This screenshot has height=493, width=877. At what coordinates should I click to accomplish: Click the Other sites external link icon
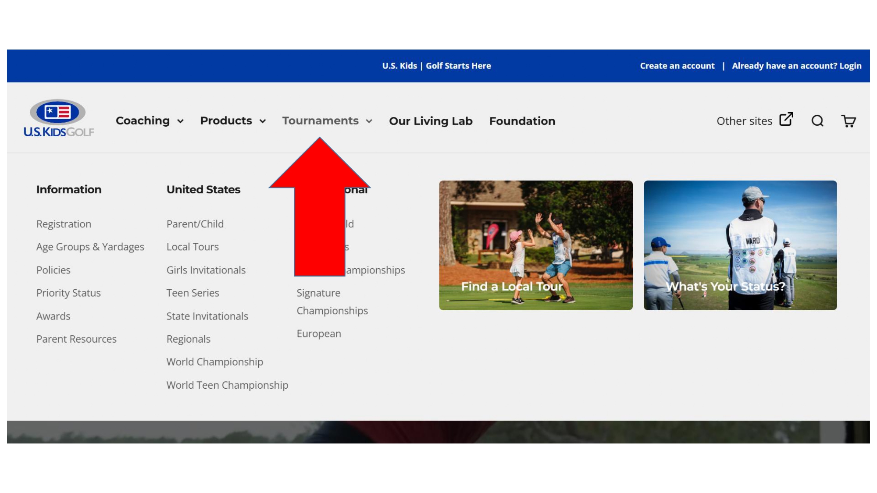pos(786,119)
